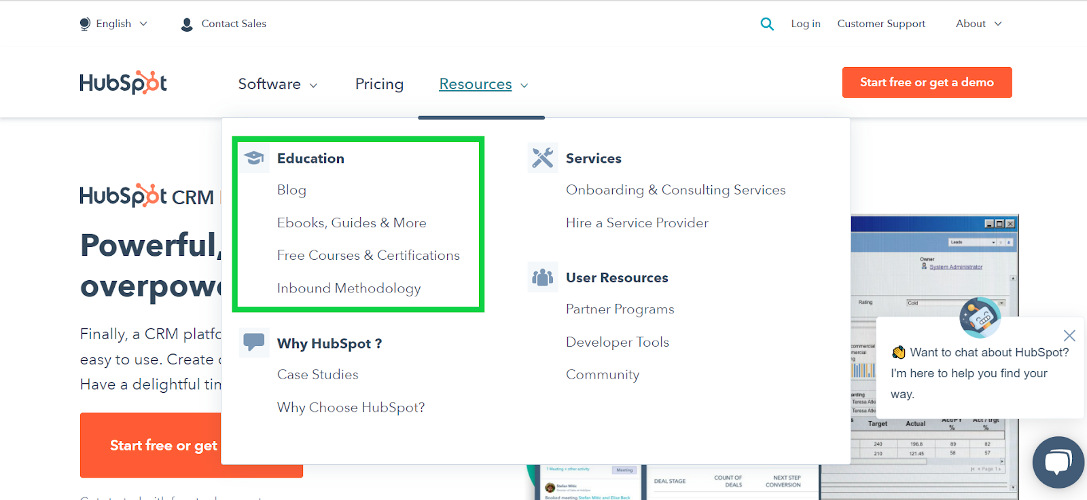Select Free Courses & Certifications
The height and width of the screenshot is (500, 1087).
[x=368, y=255]
